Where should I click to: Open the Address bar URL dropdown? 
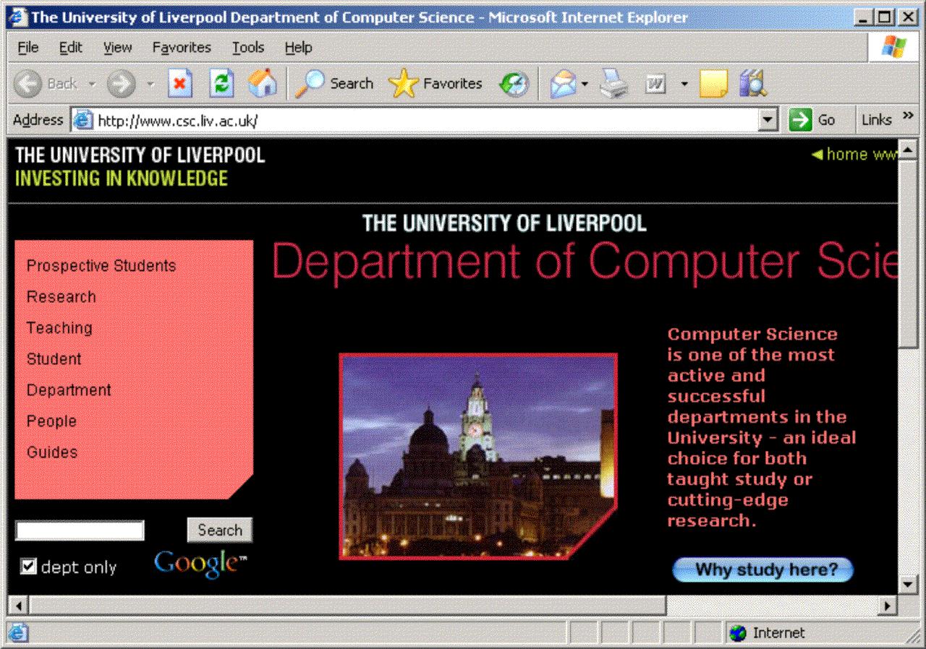769,120
